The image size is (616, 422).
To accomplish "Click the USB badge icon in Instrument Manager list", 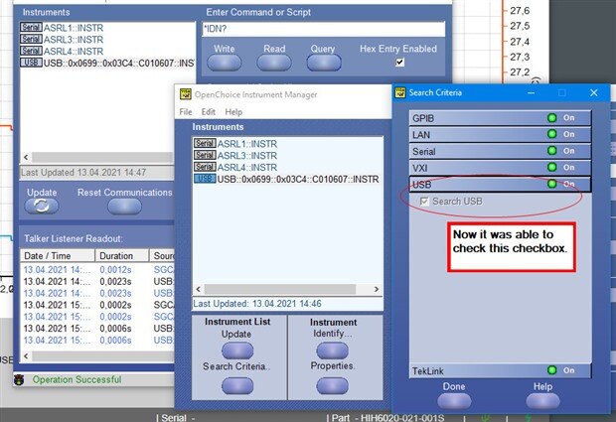I will pos(205,179).
